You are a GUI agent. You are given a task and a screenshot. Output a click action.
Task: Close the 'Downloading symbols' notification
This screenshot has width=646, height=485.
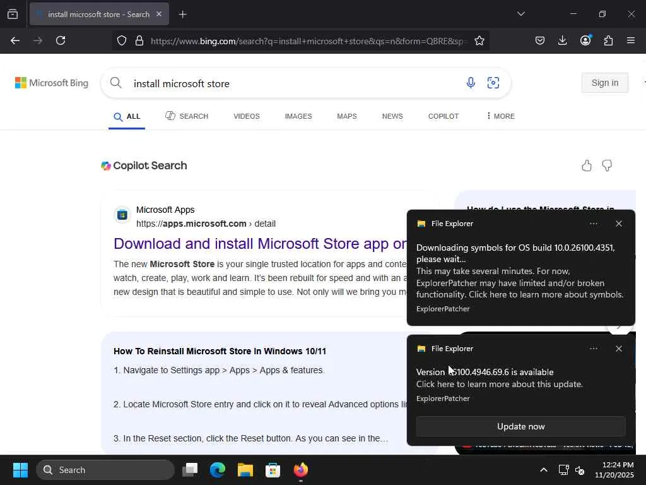click(x=619, y=224)
